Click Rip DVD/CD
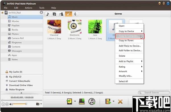 [x=14, y=77]
